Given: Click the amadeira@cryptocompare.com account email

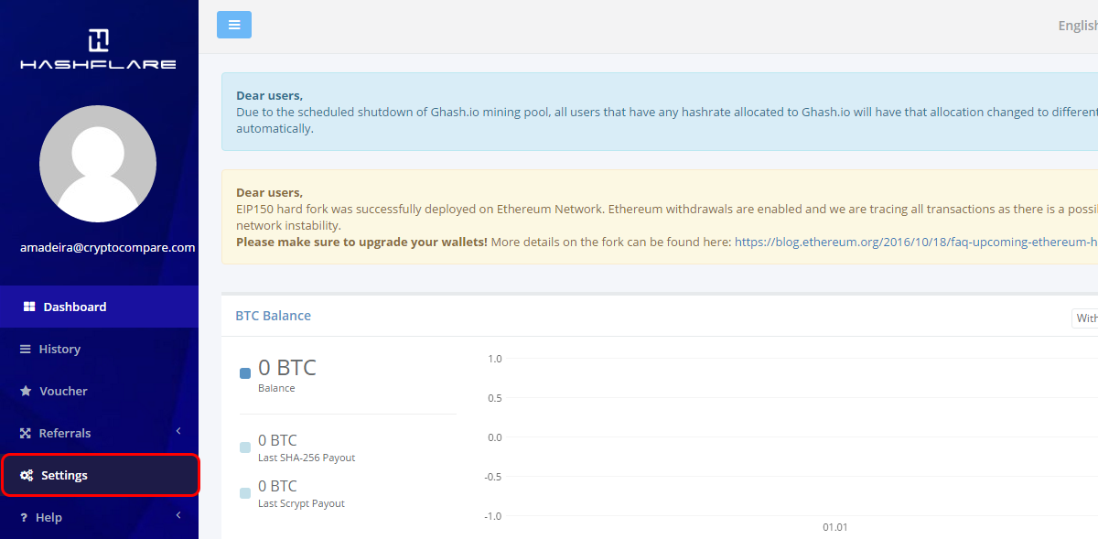Looking at the screenshot, I should (108, 247).
